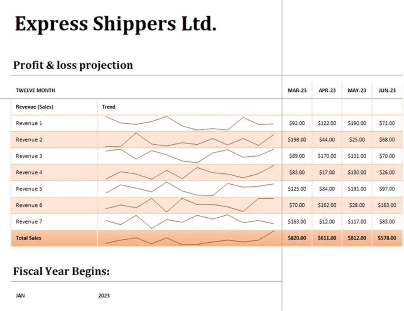Select the Revenue 2 row label
The height and width of the screenshot is (311, 404).
[29, 140]
